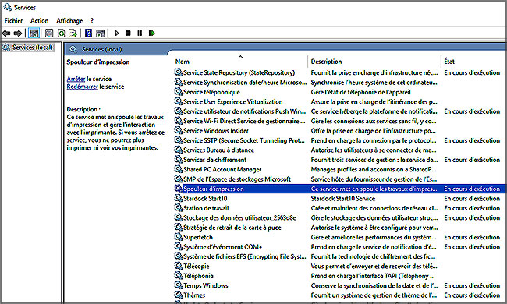Select Service SSTP (Secure Socket Tunneling)
The height and width of the screenshot is (304, 507).
point(244,140)
